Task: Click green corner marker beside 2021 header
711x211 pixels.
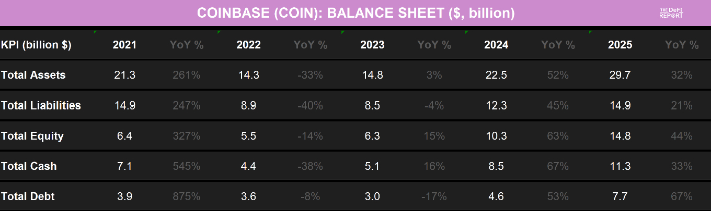Action: click(95, 32)
